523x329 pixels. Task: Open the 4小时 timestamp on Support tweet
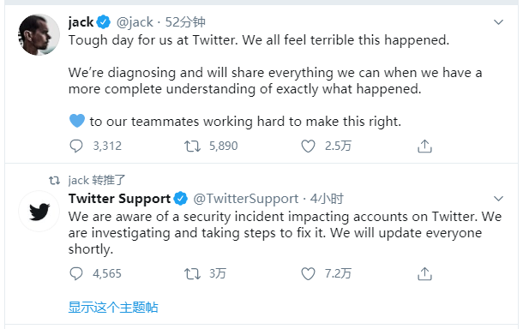point(327,199)
